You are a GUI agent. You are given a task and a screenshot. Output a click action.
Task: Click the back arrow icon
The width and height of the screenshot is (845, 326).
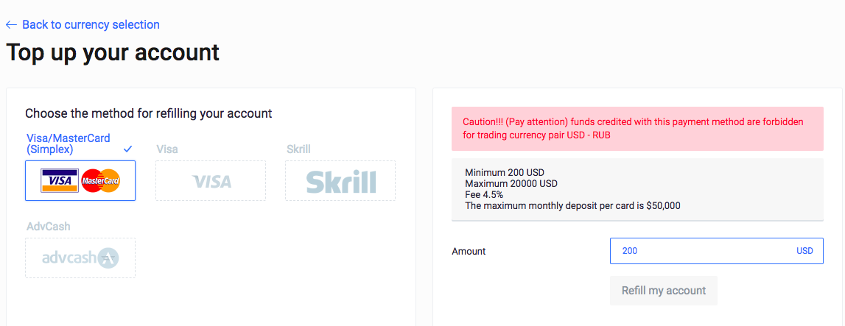[11, 25]
